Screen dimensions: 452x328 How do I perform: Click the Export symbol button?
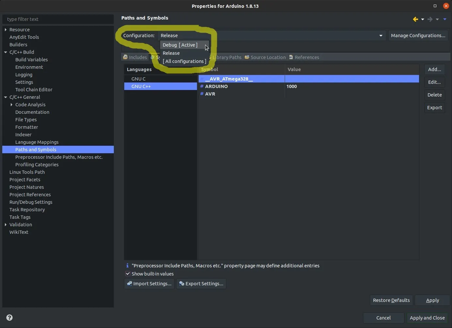(434, 108)
